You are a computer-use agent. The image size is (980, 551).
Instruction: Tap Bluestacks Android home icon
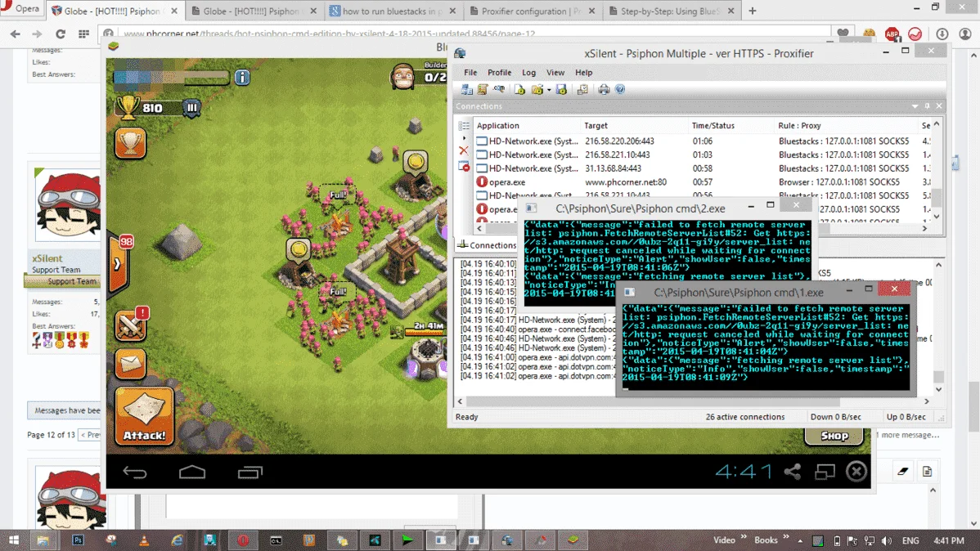coord(192,473)
